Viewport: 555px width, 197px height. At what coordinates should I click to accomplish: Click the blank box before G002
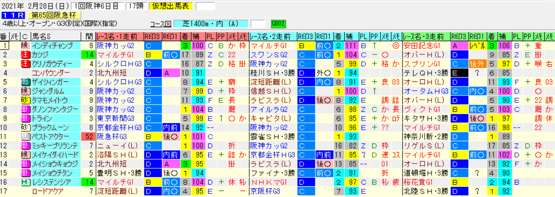(x=258, y=23)
